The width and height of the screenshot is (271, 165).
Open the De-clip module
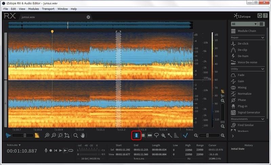tap(239, 50)
